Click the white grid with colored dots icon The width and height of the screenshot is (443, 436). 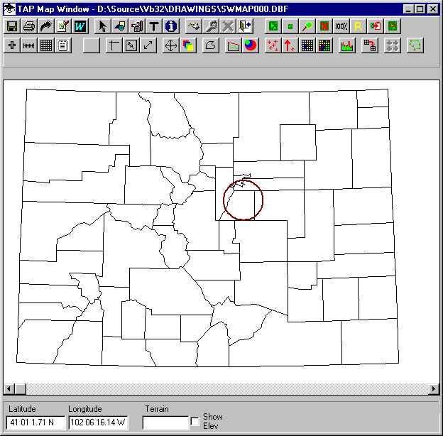[x=307, y=45]
